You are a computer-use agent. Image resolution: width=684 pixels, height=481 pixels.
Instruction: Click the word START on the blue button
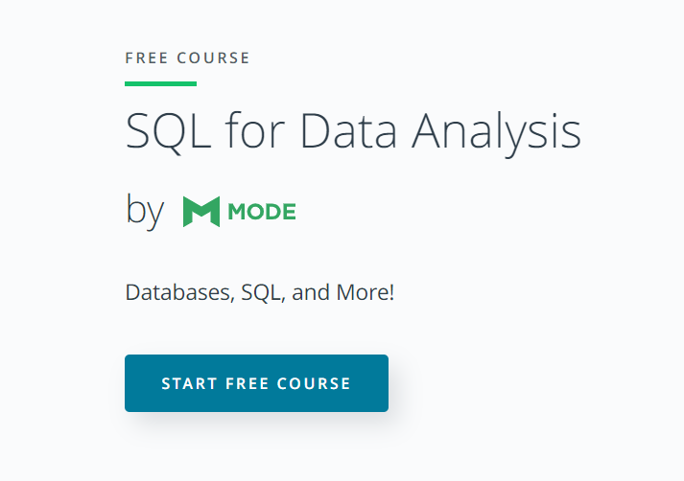pos(189,383)
